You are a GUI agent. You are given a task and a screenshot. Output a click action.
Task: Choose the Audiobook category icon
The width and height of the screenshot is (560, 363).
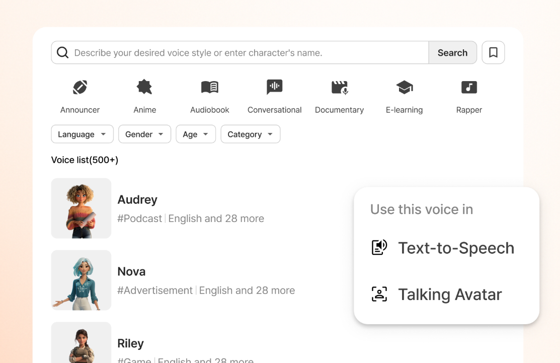coord(209,88)
